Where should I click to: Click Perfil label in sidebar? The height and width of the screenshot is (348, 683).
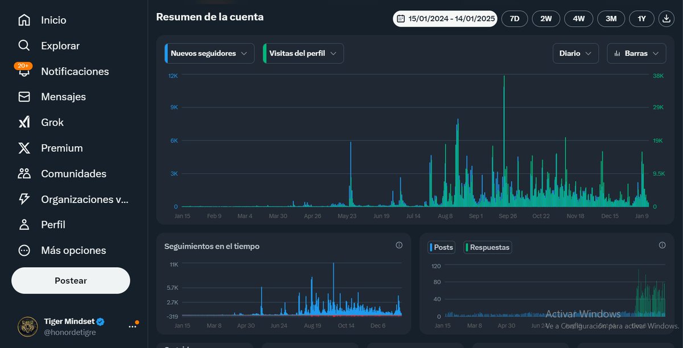54,225
